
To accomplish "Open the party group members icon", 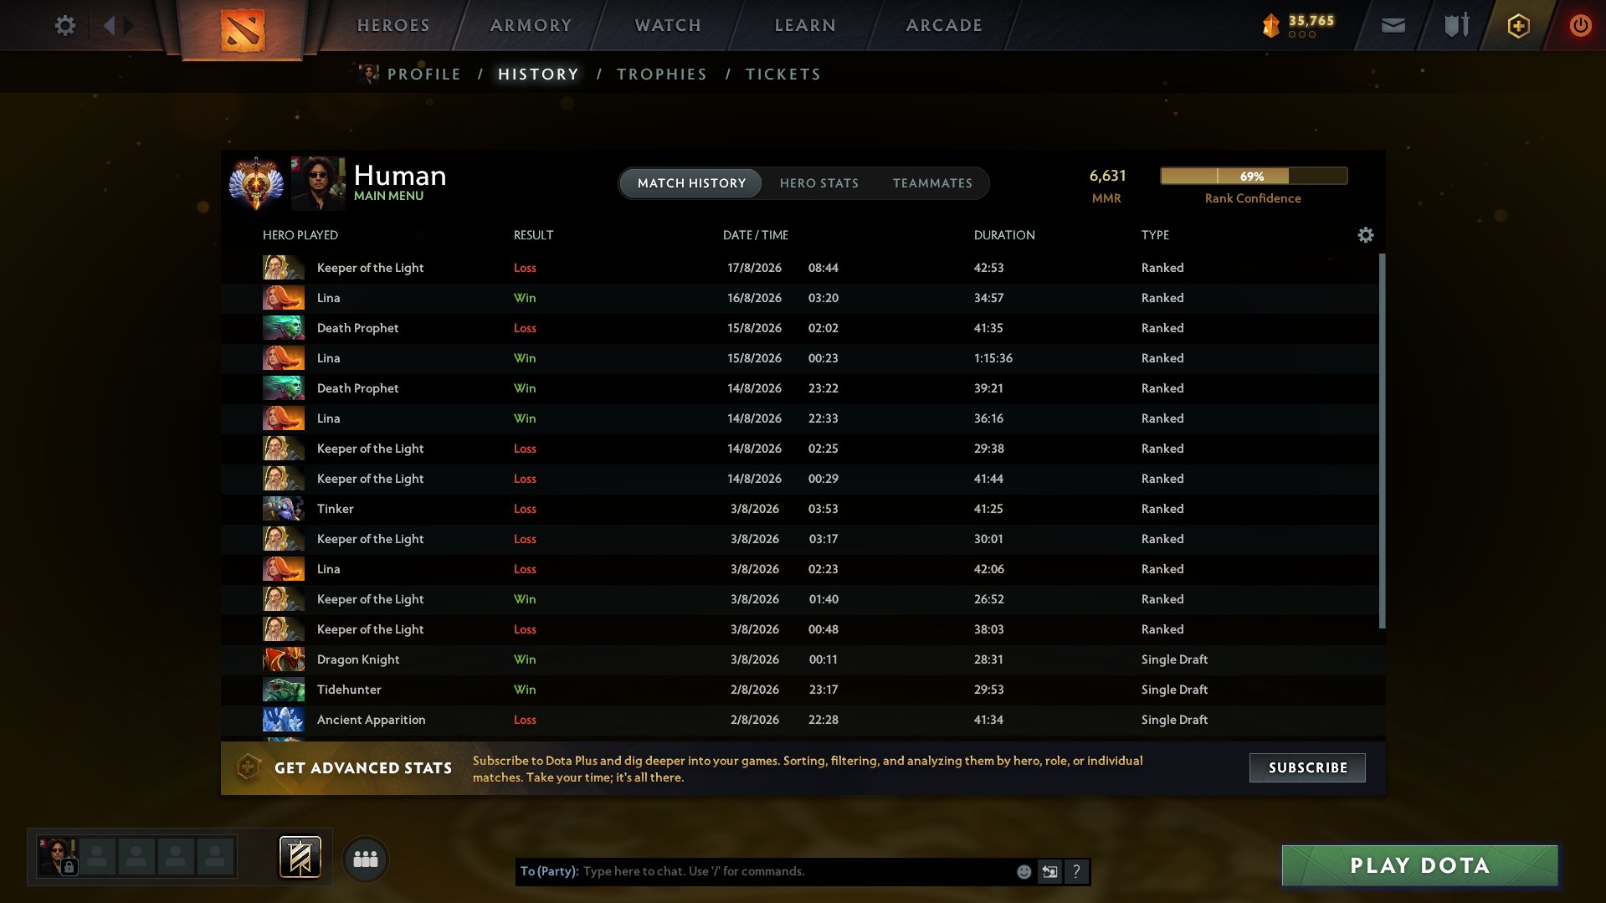I will tap(366, 859).
